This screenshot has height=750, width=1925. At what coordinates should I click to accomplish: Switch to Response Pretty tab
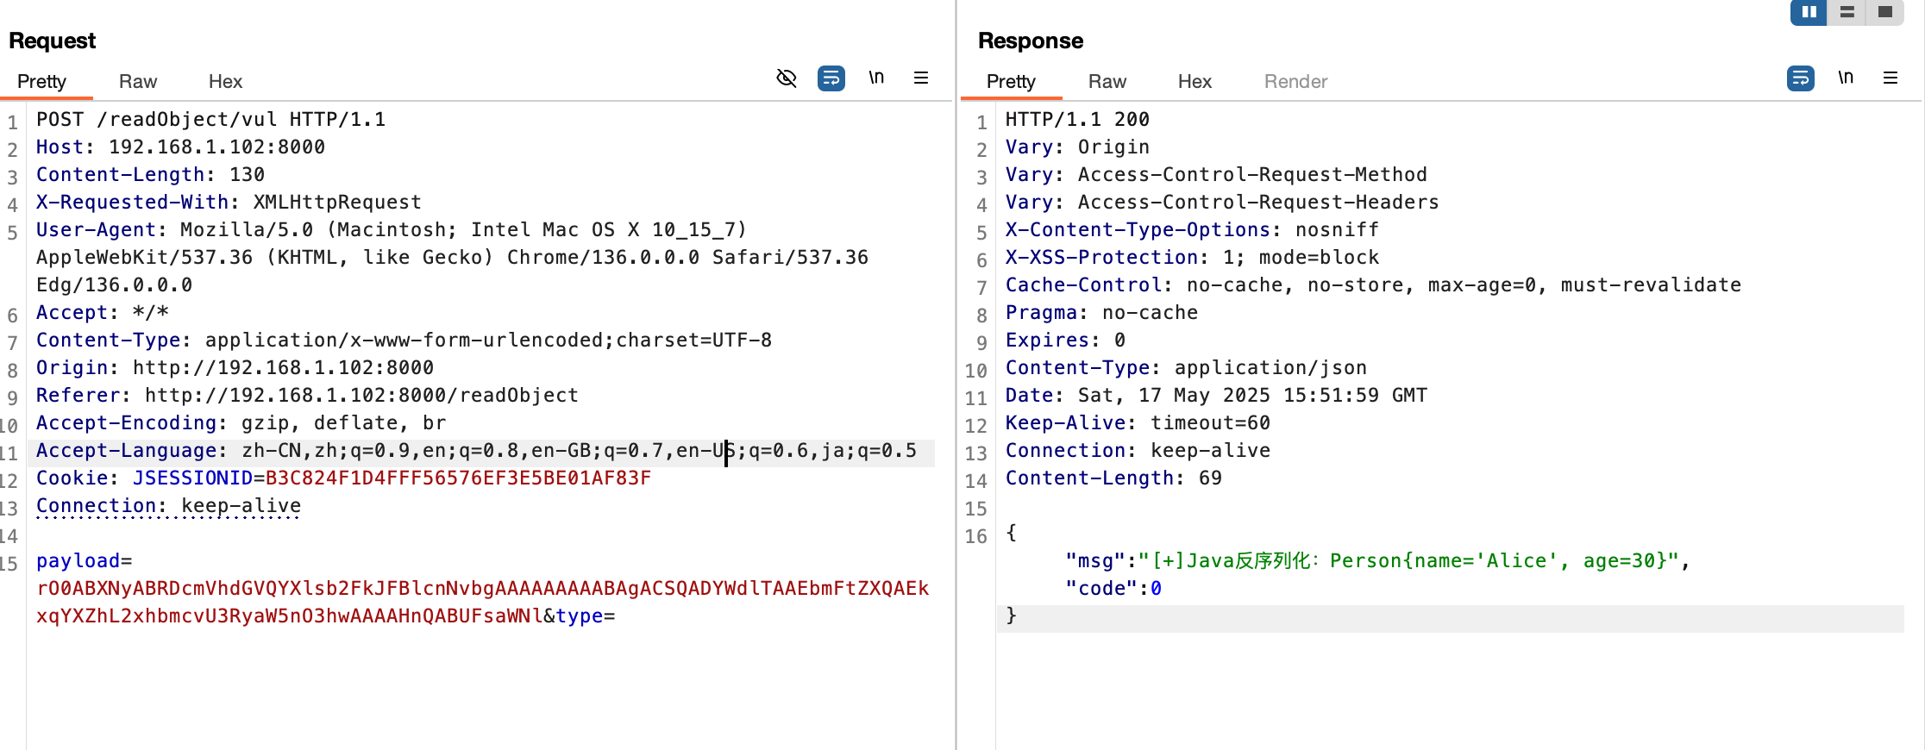1011,81
